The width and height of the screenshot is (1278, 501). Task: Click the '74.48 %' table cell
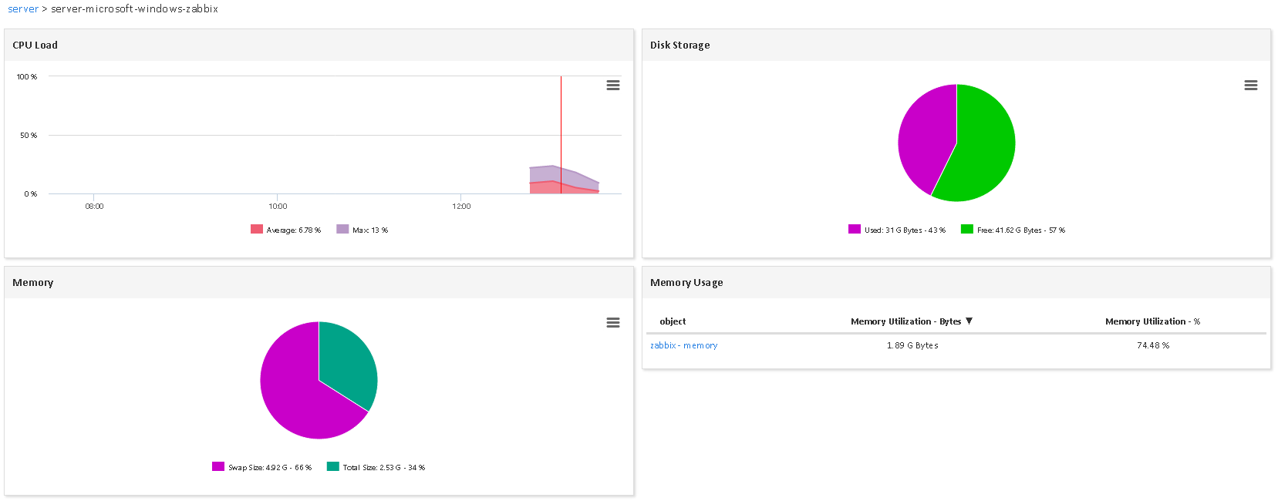[1153, 345]
